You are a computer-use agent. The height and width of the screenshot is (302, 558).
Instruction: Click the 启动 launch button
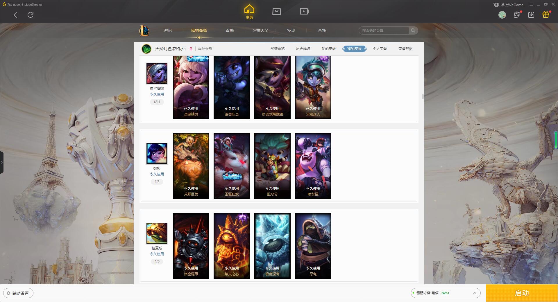click(x=522, y=293)
